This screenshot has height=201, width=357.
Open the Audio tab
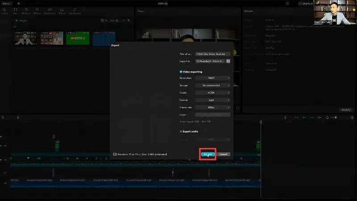pyautogui.click(x=4, y=11)
